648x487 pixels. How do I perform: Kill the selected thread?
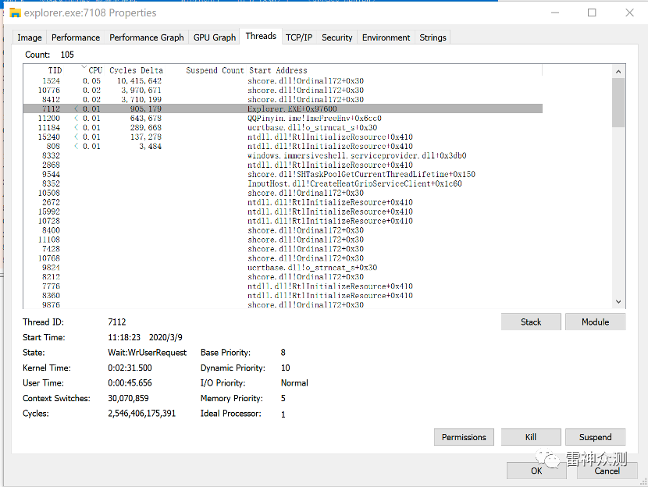(x=531, y=437)
